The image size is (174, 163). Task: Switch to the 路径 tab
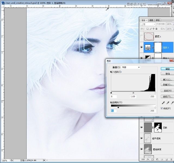pyautogui.click(x=158, y=20)
